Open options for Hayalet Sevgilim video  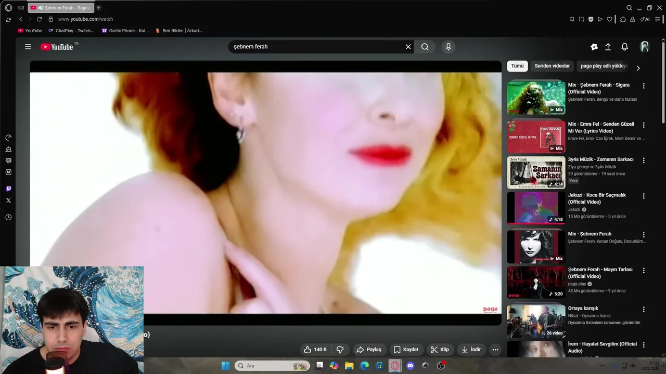pyautogui.click(x=644, y=345)
